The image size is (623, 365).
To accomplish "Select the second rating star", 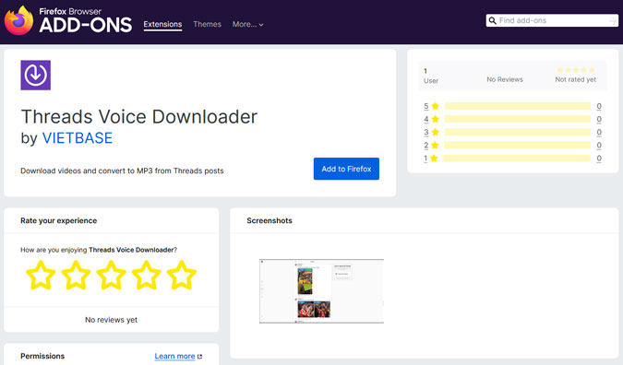I will tap(76, 275).
